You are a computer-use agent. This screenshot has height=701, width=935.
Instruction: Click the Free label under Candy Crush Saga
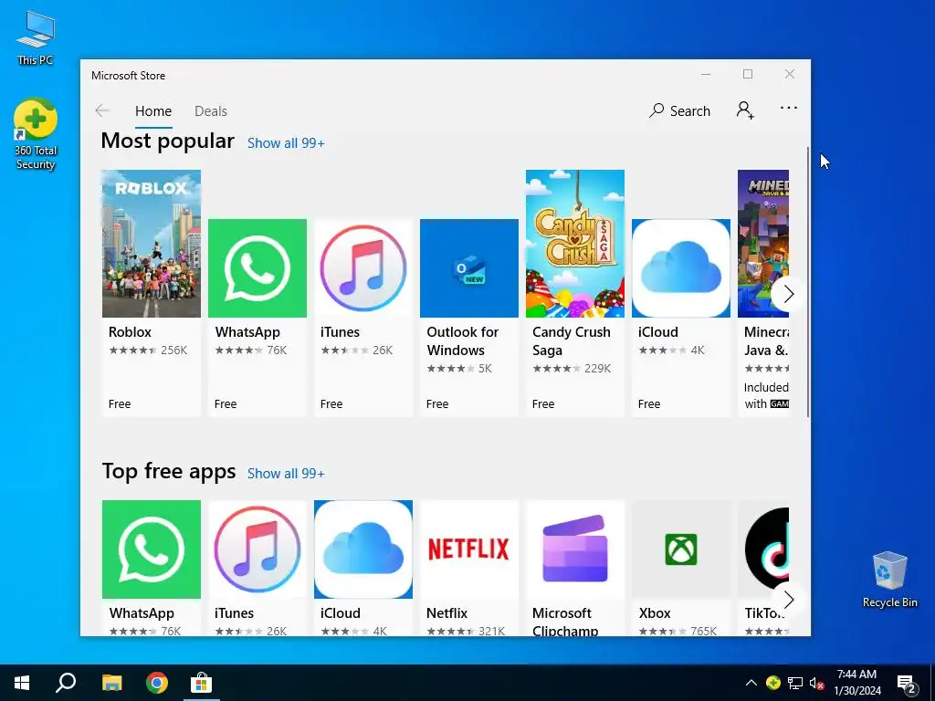(543, 404)
